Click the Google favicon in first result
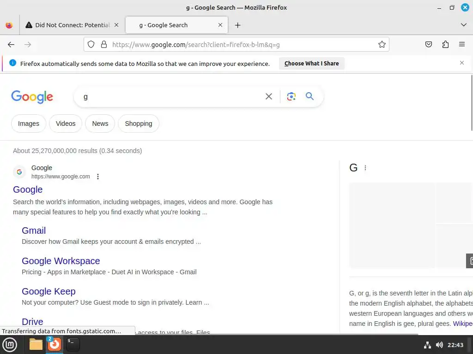 tap(19, 172)
